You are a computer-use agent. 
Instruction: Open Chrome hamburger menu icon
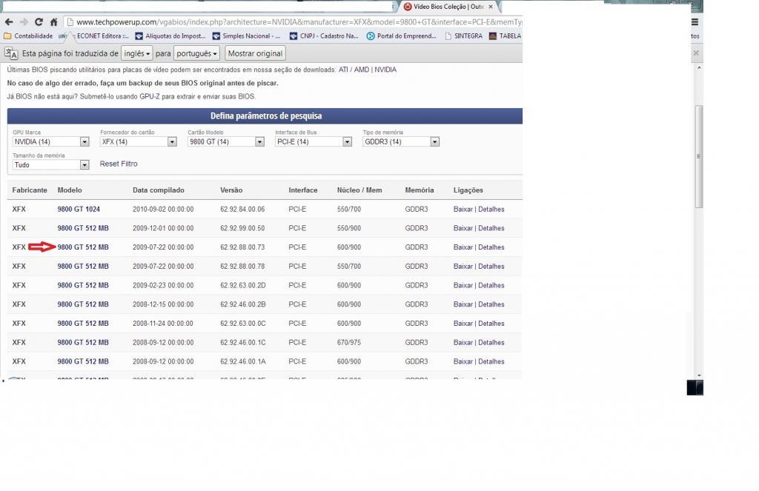(695, 21)
